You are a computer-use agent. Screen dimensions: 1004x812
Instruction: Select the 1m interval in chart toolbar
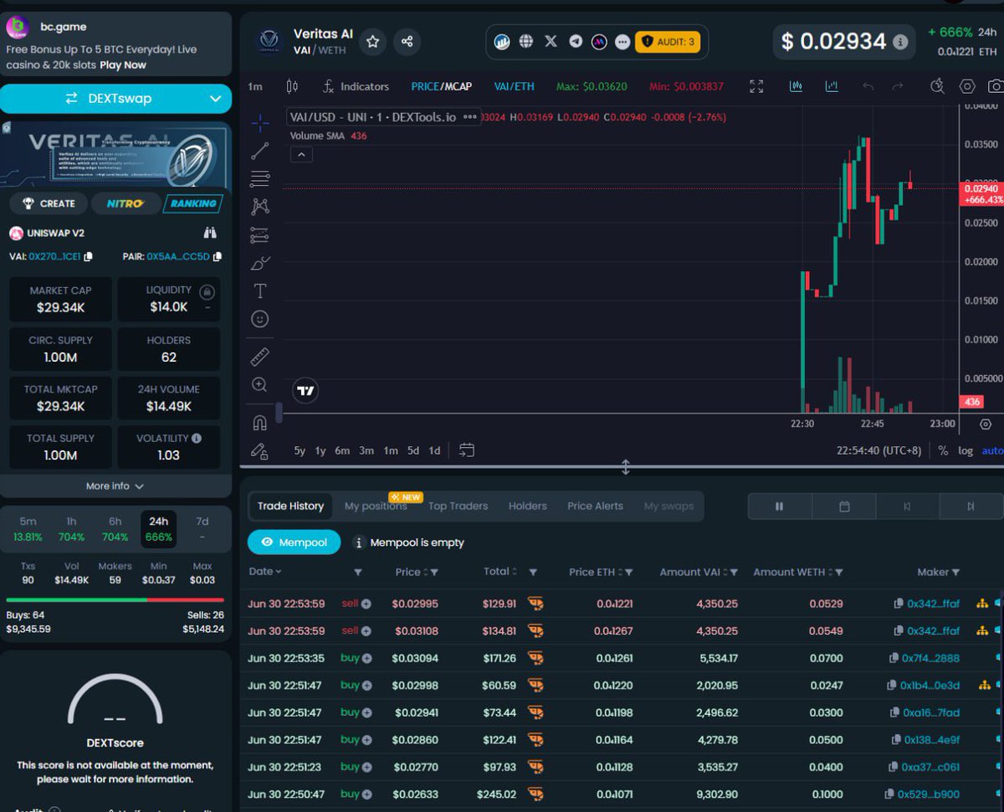click(255, 86)
